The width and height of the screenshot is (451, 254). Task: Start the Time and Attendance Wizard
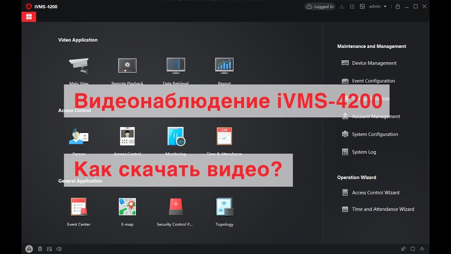[x=378, y=209]
